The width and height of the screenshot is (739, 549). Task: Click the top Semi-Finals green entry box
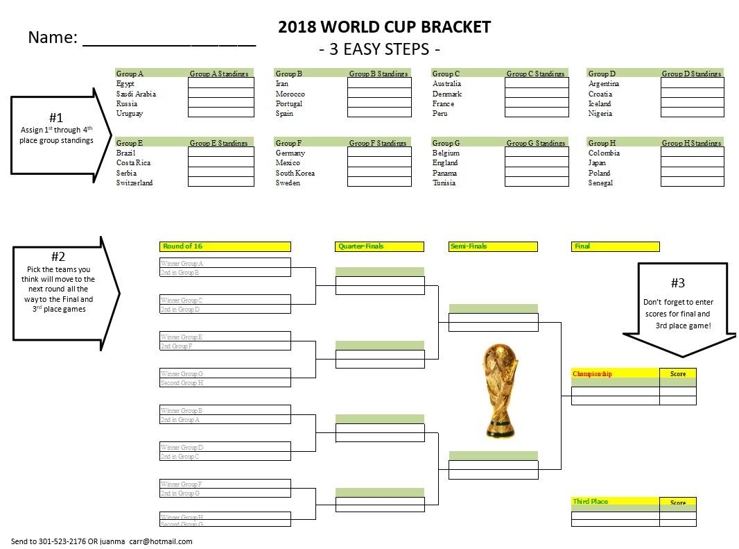pyautogui.click(x=493, y=308)
